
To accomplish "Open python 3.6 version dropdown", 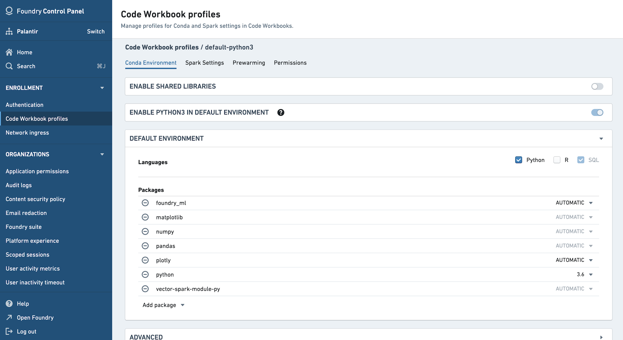I will tap(585, 274).
